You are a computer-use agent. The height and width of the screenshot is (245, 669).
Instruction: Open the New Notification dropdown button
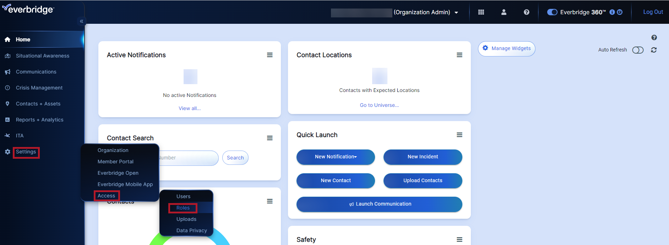tap(336, 157)
